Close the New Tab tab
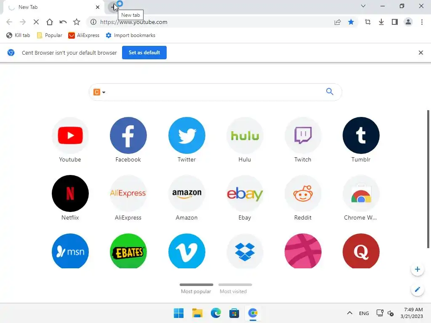The height and width of the screenshot is (323, 431). (98, 7)
